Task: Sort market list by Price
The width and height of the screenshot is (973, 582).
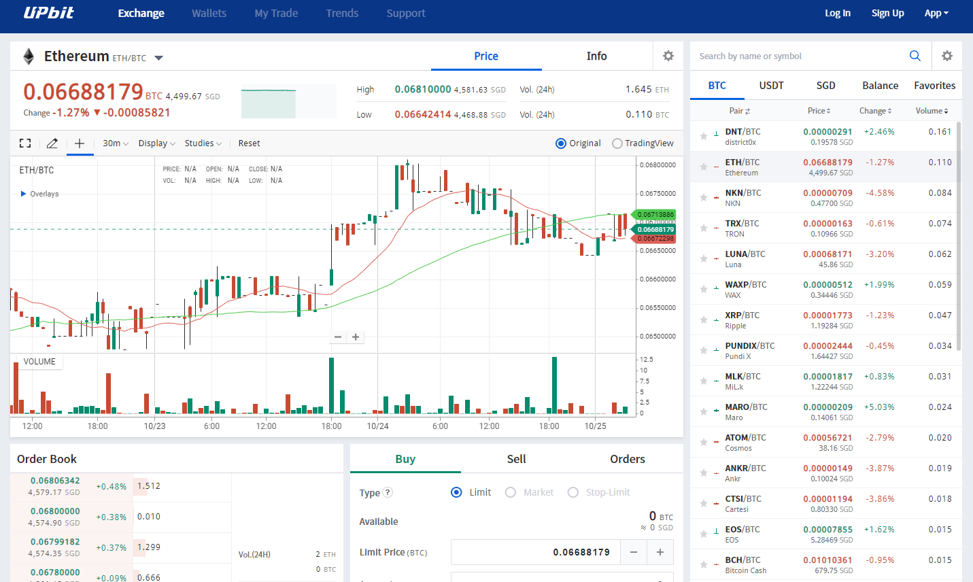Action: 819,111
